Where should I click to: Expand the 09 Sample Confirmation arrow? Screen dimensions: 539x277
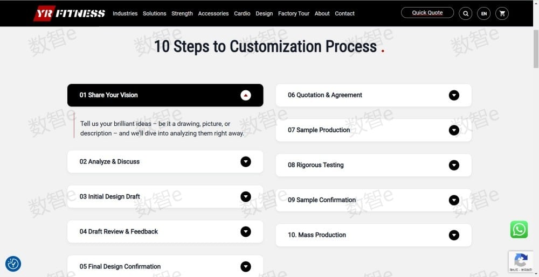454,200
